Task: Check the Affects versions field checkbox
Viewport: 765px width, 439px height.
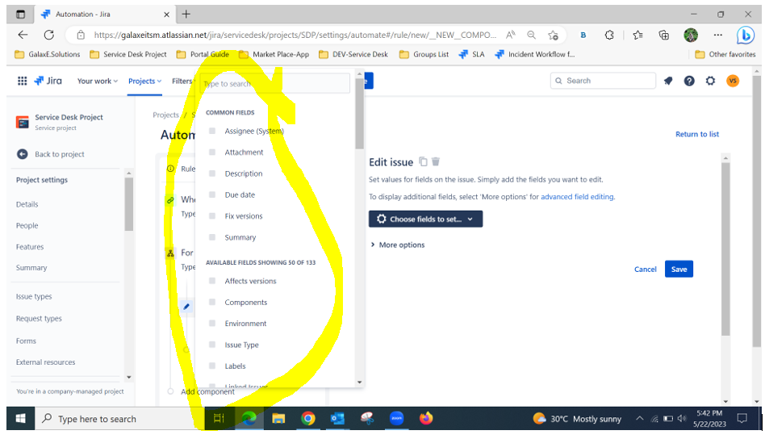Action: coord(212,281)
